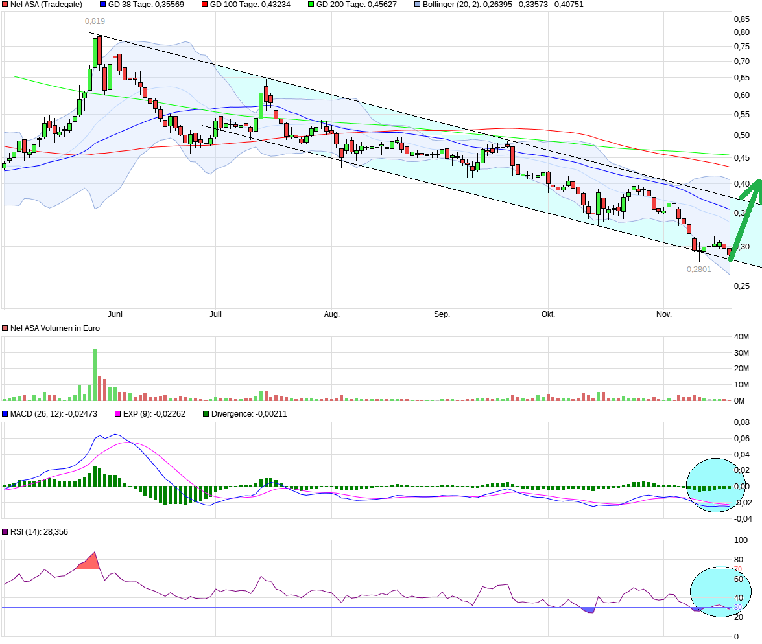This screenshot has width=762, height=644.
Task: Click the blue GD 38 Tage legend swatch
Action: [x=102, y=5]
